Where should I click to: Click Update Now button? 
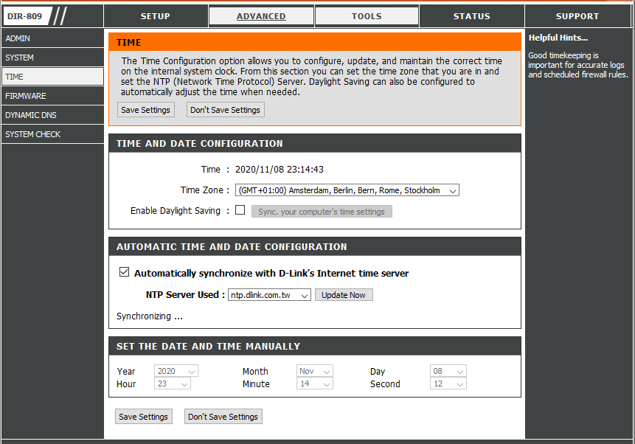pyautogui.click(x=344, y=295)
